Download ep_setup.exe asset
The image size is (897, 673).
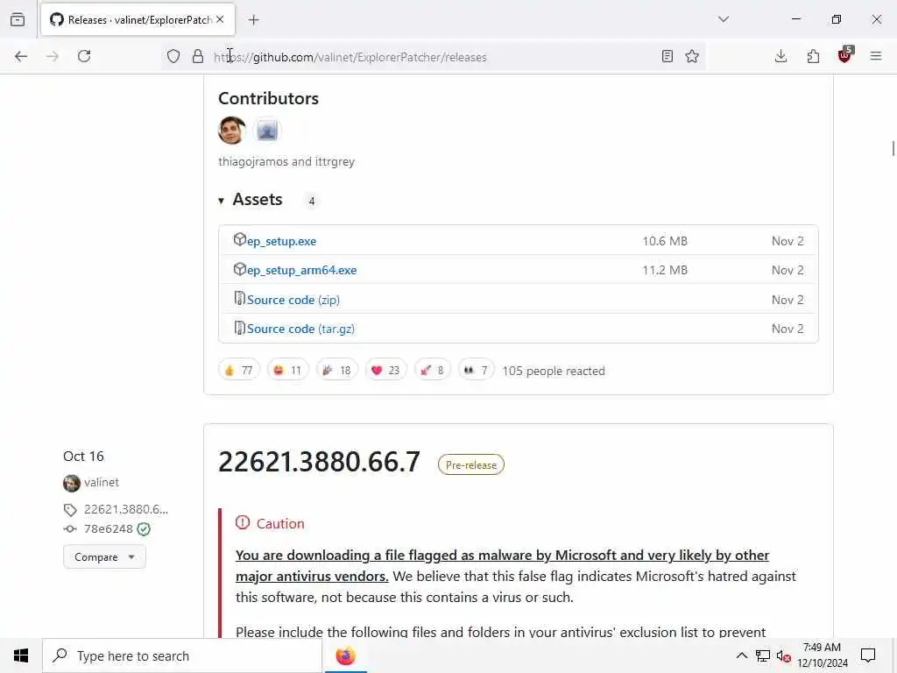tap(281, 242)
